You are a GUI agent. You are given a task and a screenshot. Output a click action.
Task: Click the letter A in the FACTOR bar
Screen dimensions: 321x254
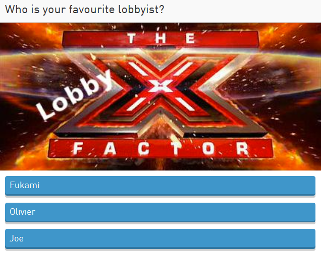pyautogui.click(x=110, y=148)
